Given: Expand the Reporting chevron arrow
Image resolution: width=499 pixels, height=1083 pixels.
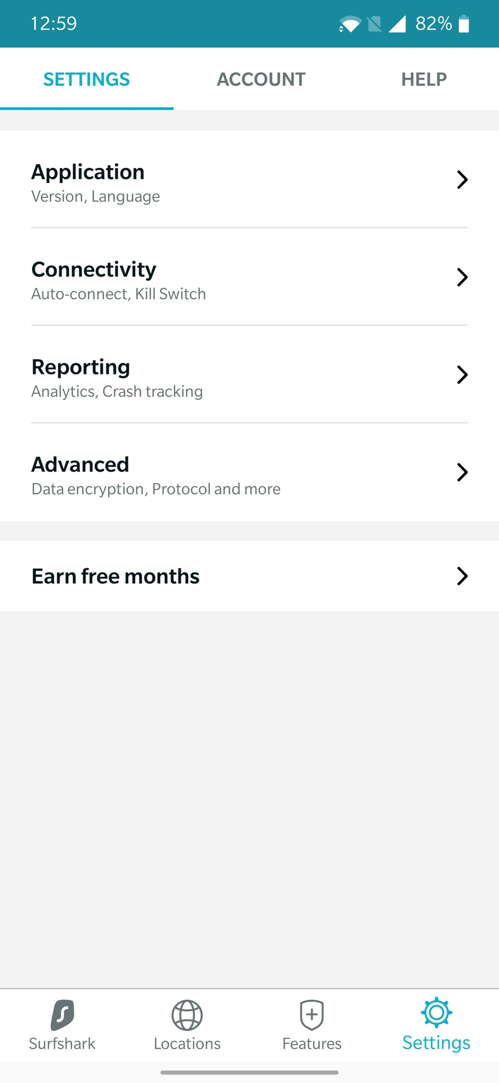Looking at the screenshot, I should coord(462,375).
